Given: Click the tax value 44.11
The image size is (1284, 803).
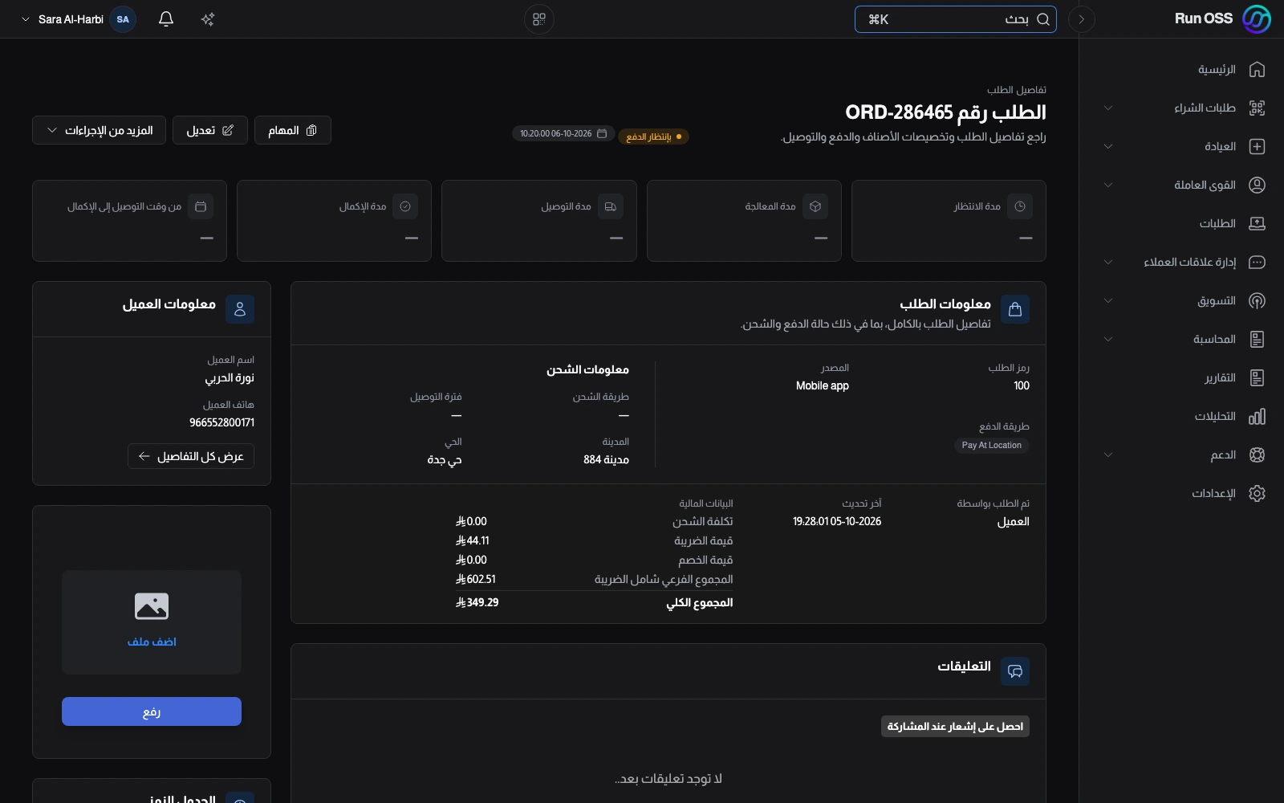Looking at the screenshot, I should click(x=472, y=540).
